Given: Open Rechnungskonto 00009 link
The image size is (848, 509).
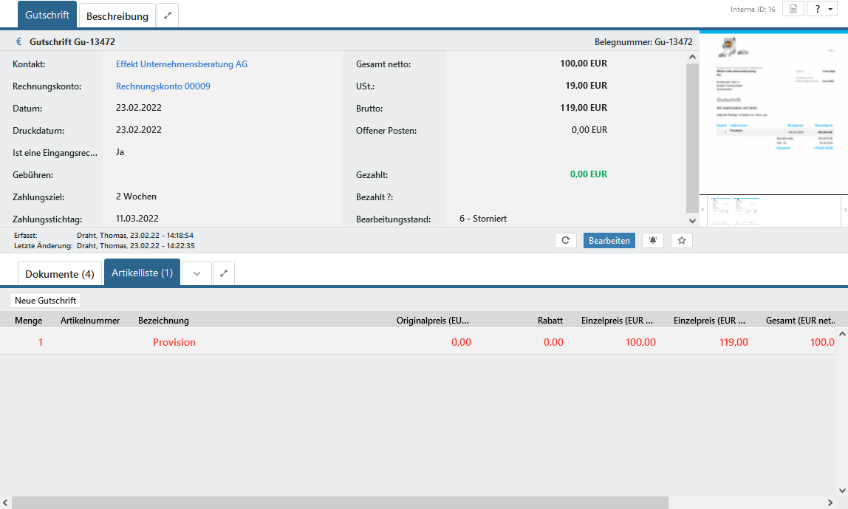Looking at the screenshot, I should [x=163, y=86].
